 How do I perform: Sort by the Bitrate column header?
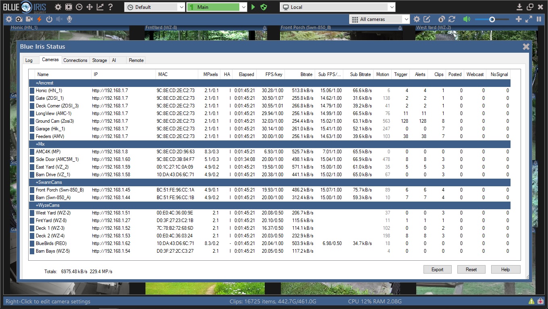pyautogui.click(x=300, y=74)
